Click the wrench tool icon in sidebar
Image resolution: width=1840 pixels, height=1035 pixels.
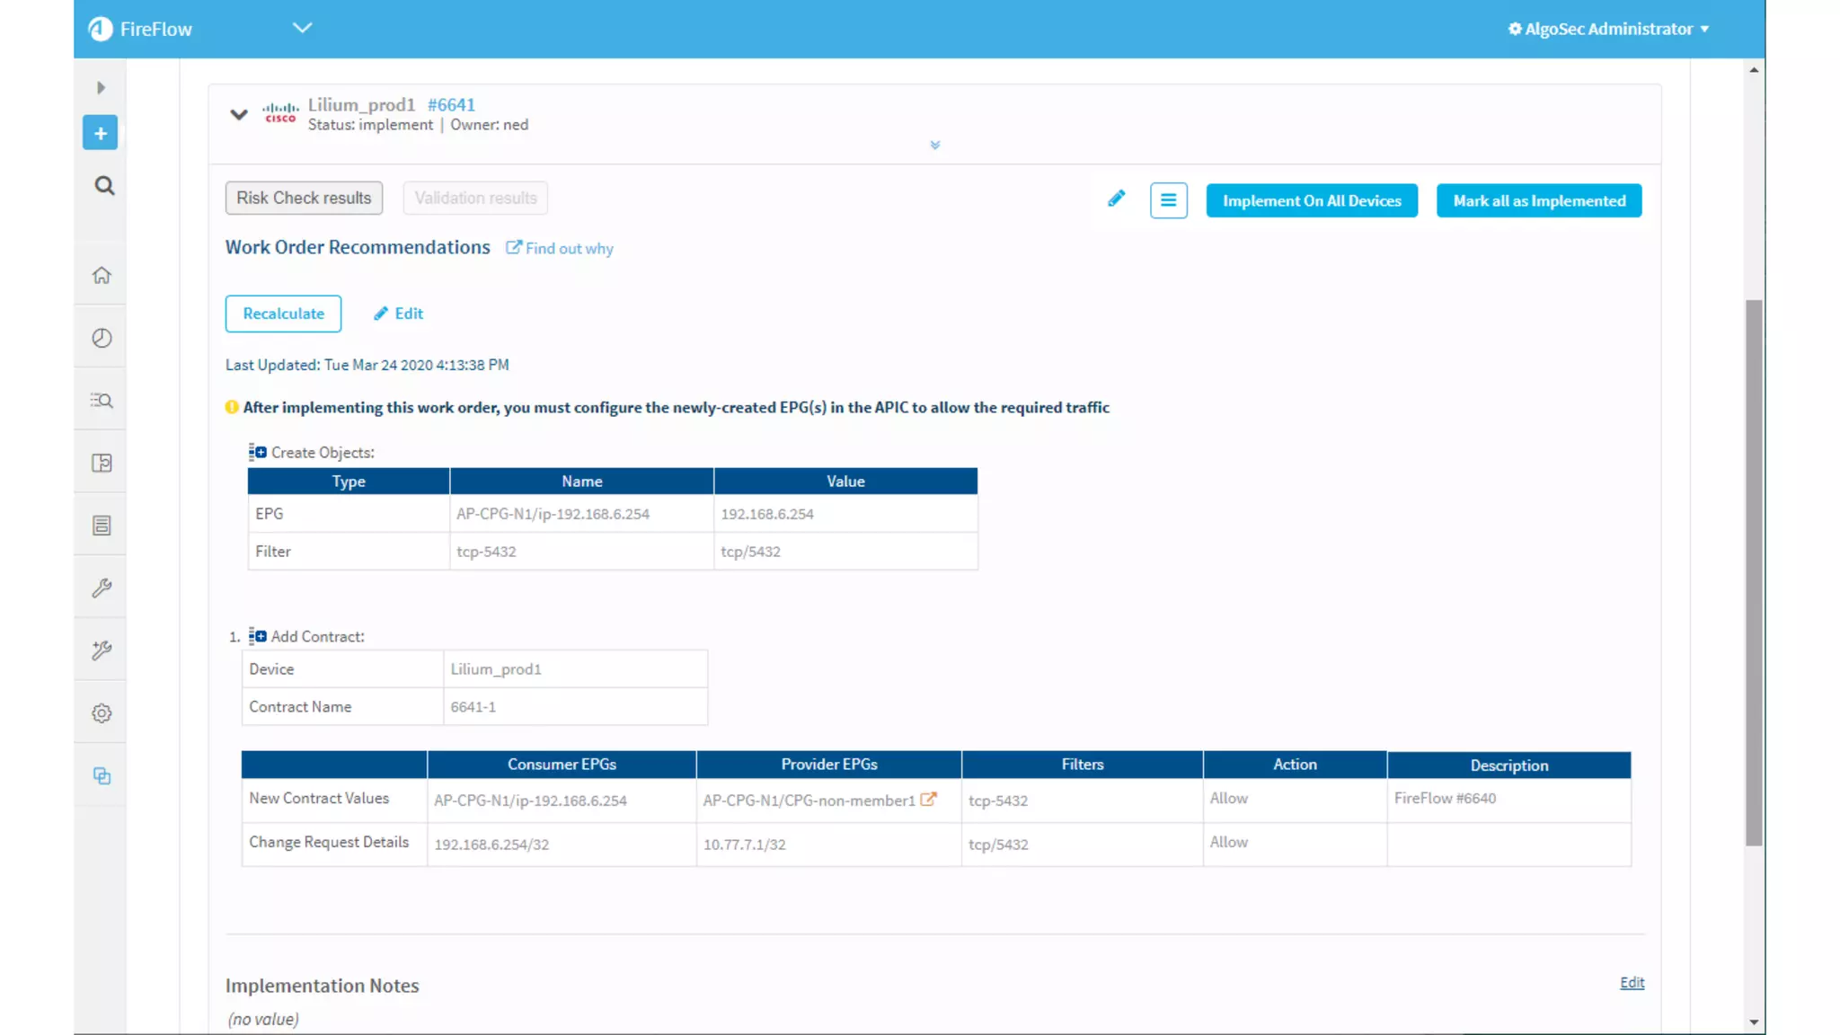click(102, 588)
